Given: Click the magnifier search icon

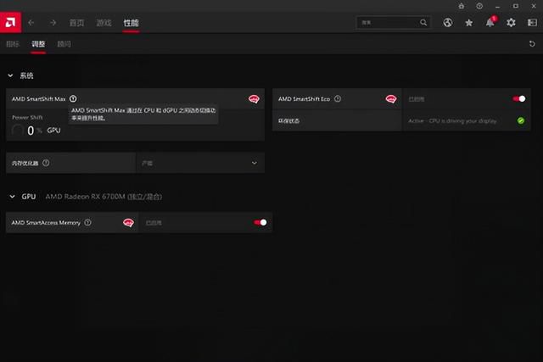Looking at the screenshot, I should tap(423, 23).
